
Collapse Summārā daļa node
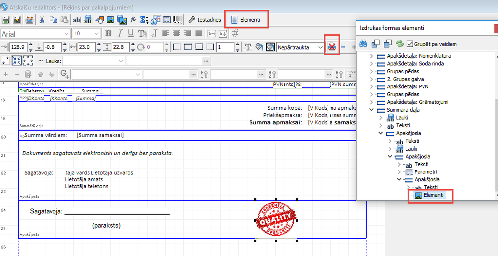coord(371,110)
